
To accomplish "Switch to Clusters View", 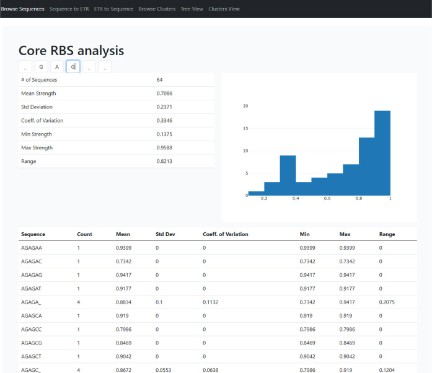I will [224, 9].
